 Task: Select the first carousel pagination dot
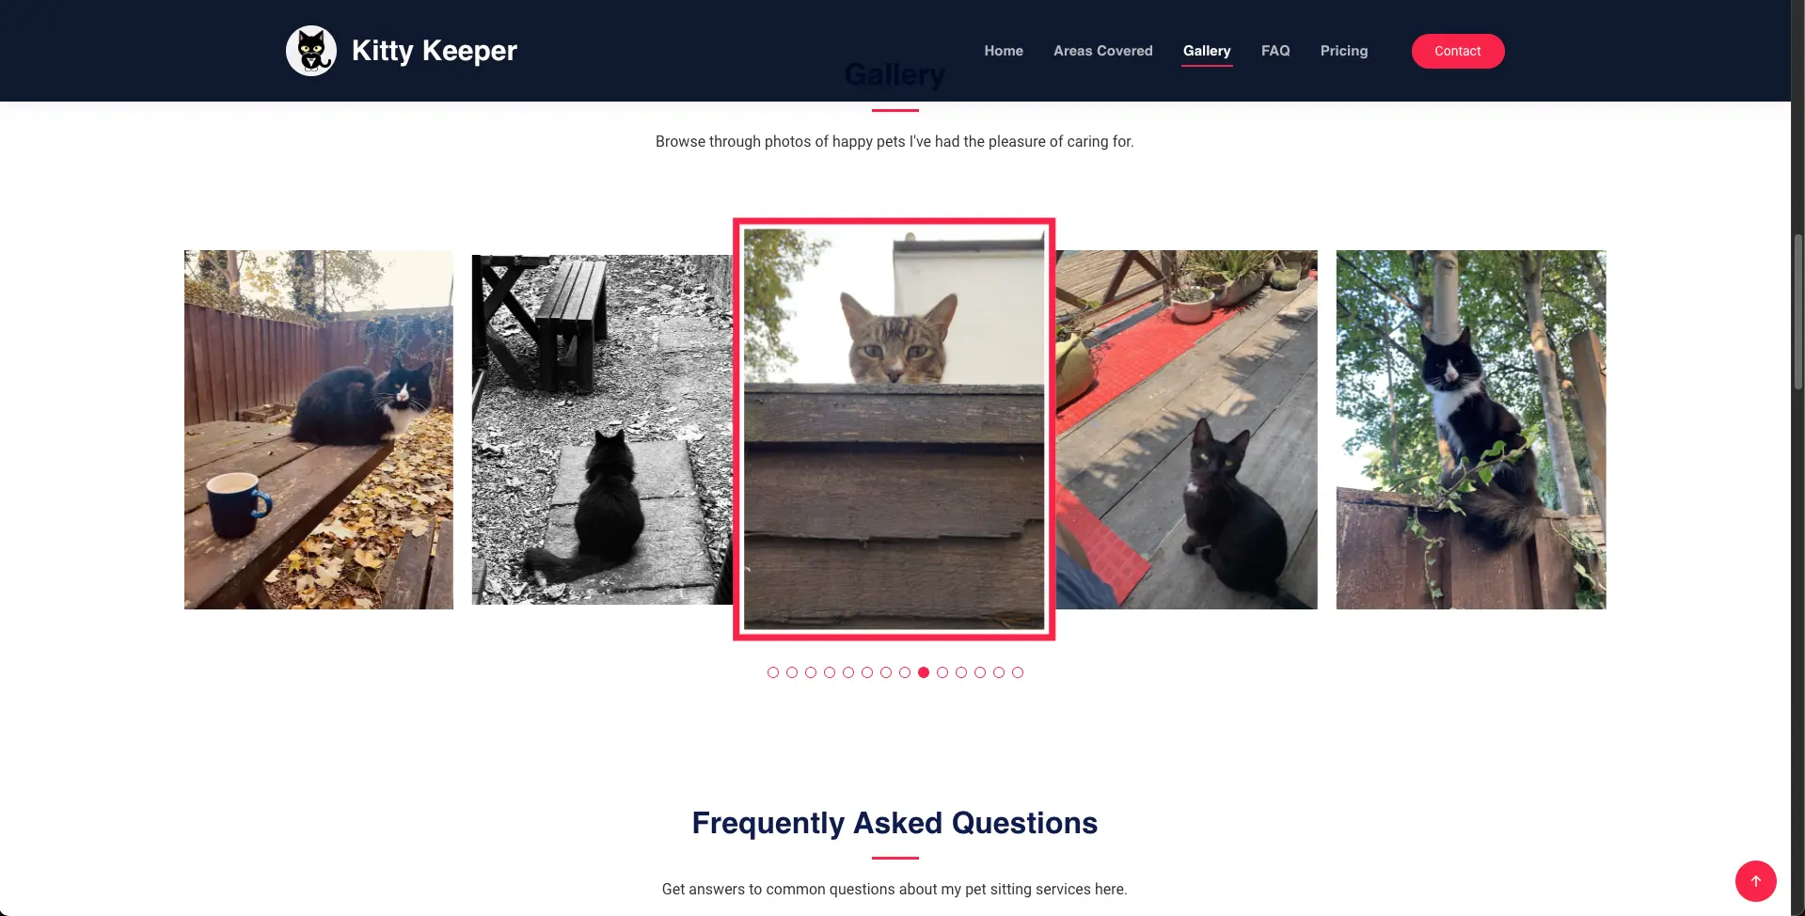pos(773,672)
